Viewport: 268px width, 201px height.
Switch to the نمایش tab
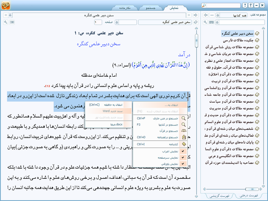coord(174,8)
